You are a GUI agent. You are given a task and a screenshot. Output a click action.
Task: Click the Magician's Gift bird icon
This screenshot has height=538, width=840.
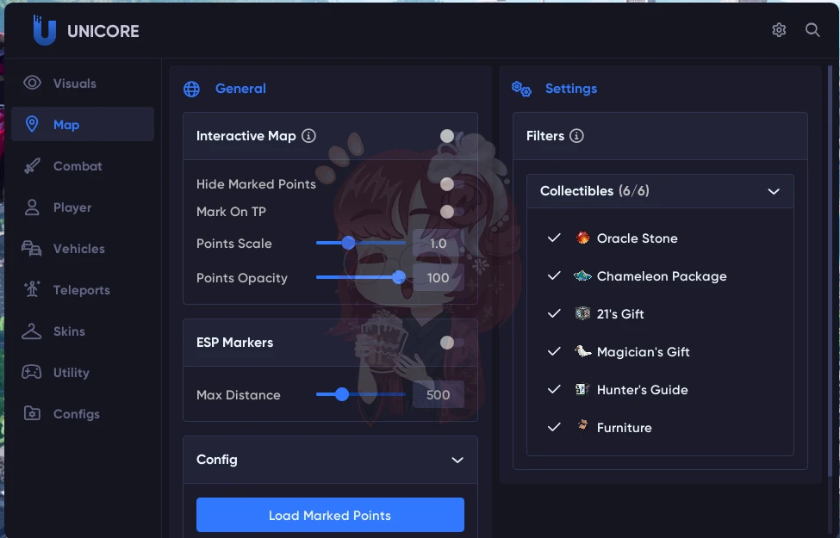point(582,351)
